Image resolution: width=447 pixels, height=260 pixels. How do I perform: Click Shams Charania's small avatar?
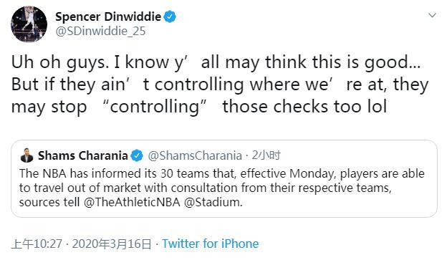27,155
